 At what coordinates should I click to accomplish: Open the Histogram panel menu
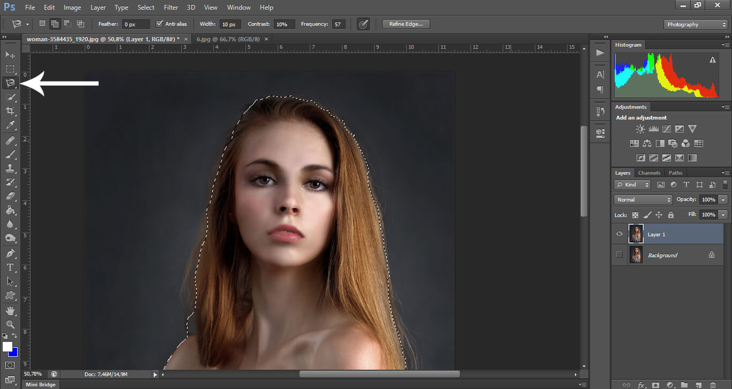point(726,46)
